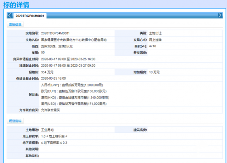227x163 pixels.
Task: Click the 美元[USD] deposit line
Action: click(71, 103)
